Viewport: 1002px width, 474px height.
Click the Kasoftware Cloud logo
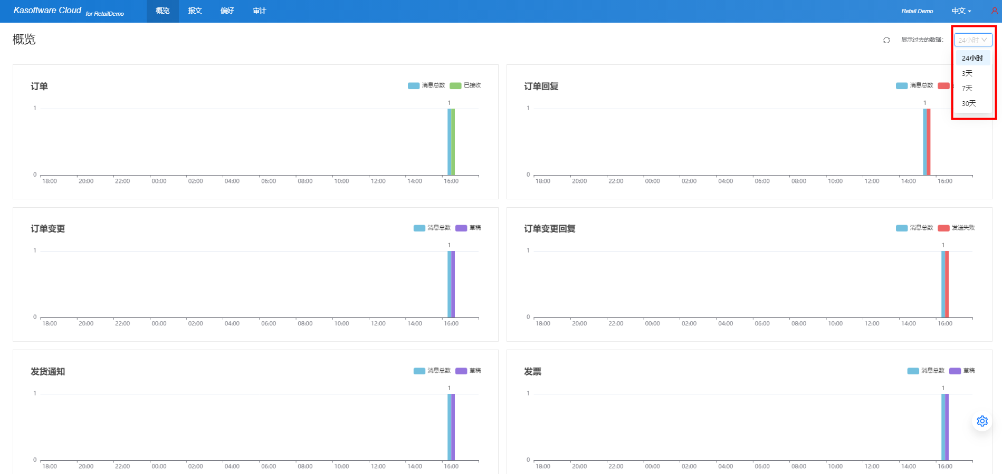[47, 11]
